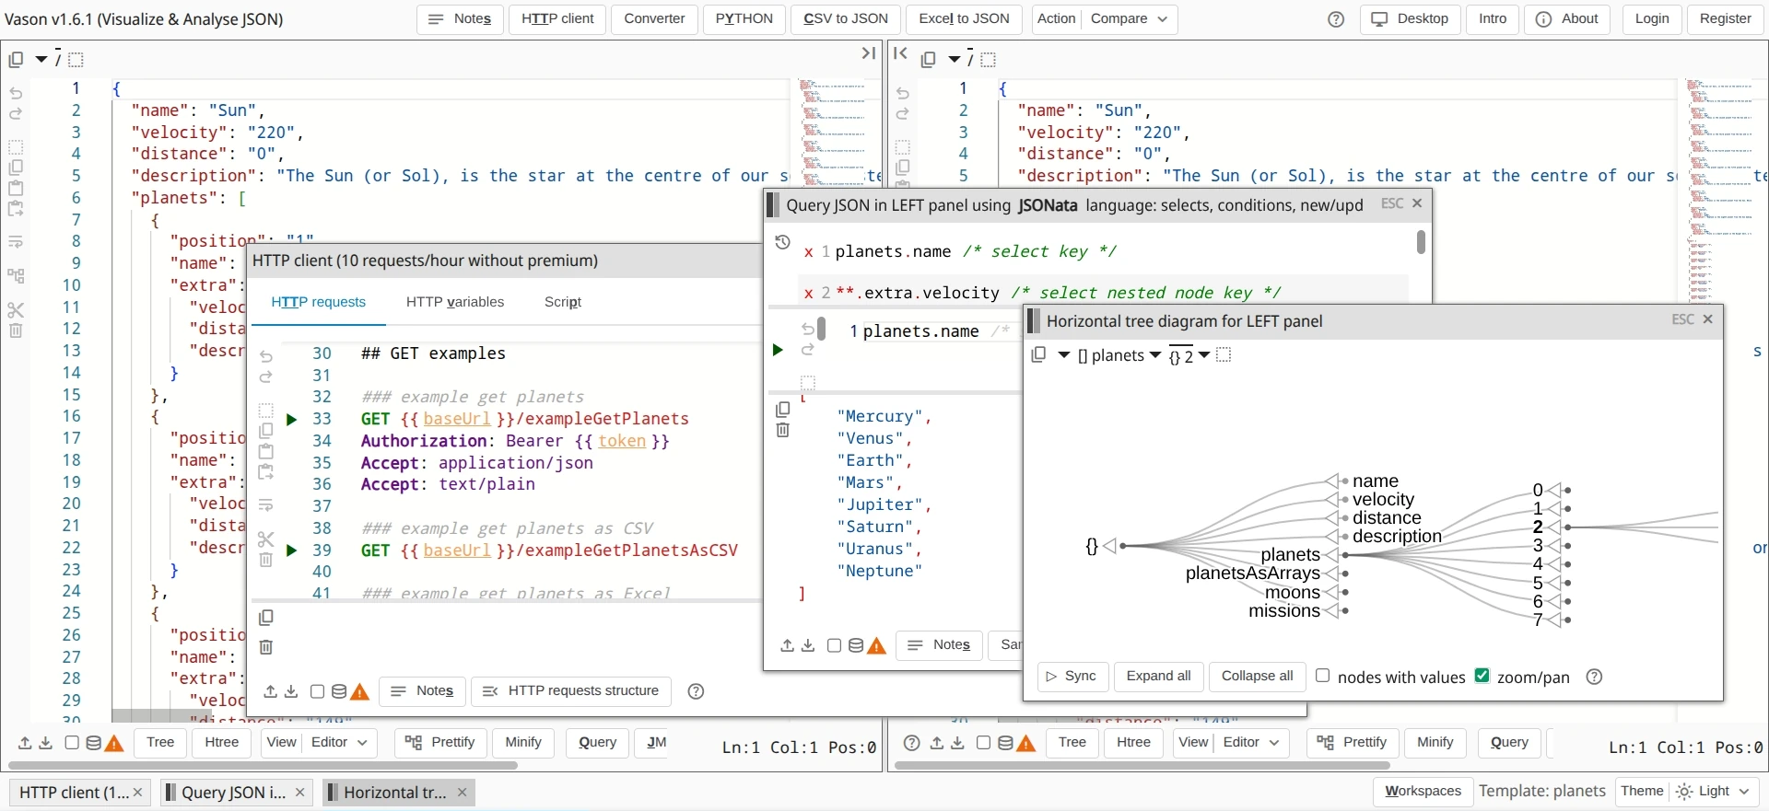
Task: Run the GET exampleGetPlanets request arrow
Action: [291, 420]
